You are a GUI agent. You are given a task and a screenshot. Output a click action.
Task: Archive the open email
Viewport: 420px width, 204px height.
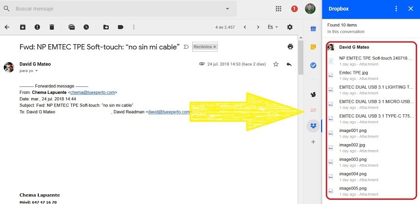pyautogui.click(x=22, y=27)
